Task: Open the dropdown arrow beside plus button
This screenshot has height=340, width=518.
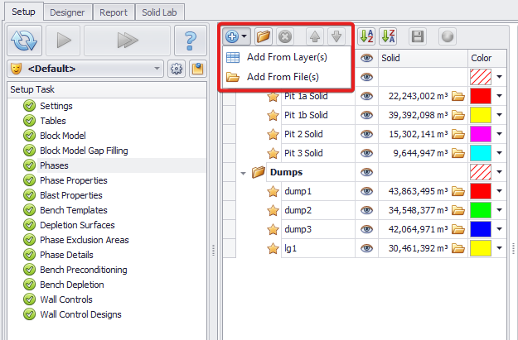Action: point(244,36)
